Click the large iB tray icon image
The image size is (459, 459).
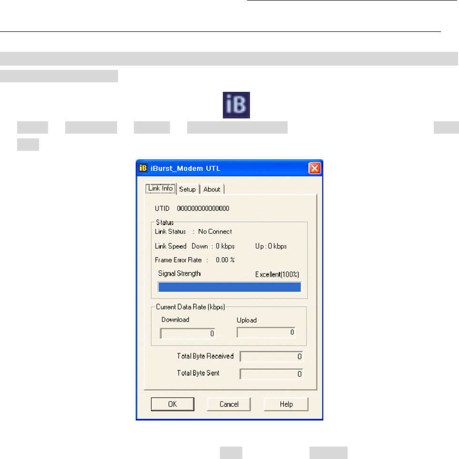click(x=236, y=105)
